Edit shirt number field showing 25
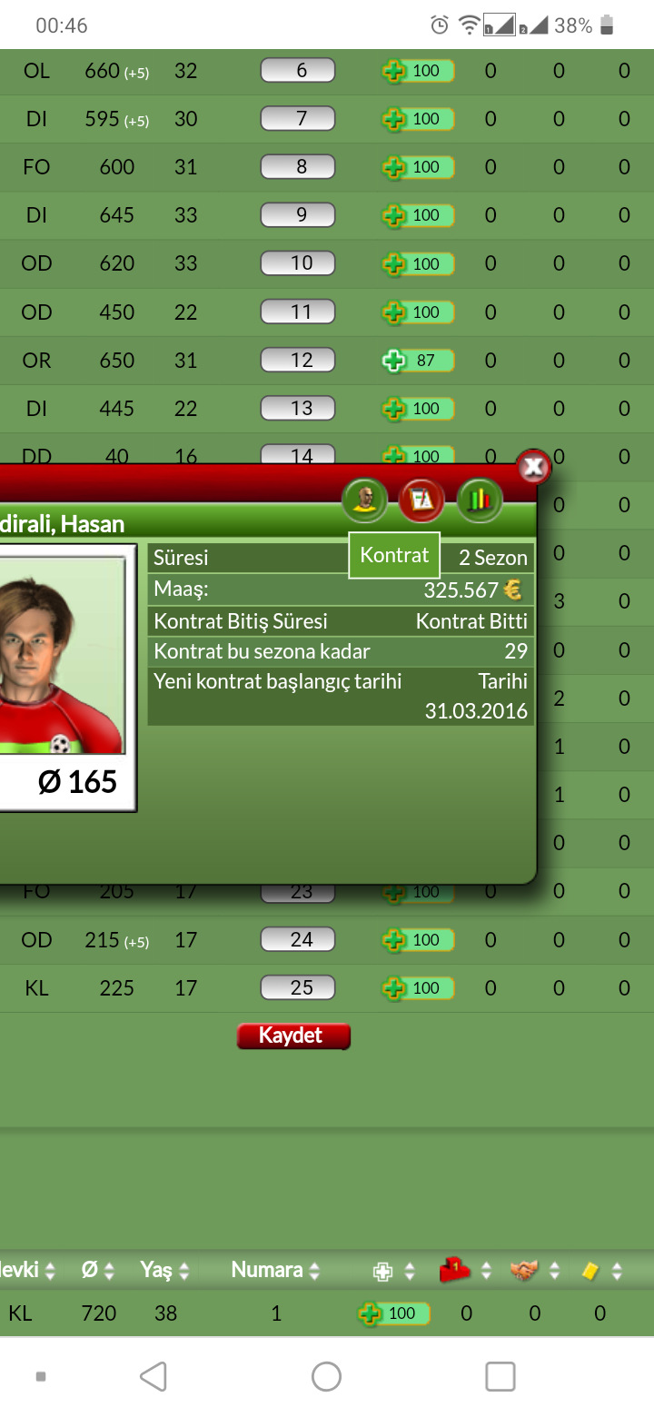Screen dimensions: 654x1417 pyautogui.click(x=298, y=987)
